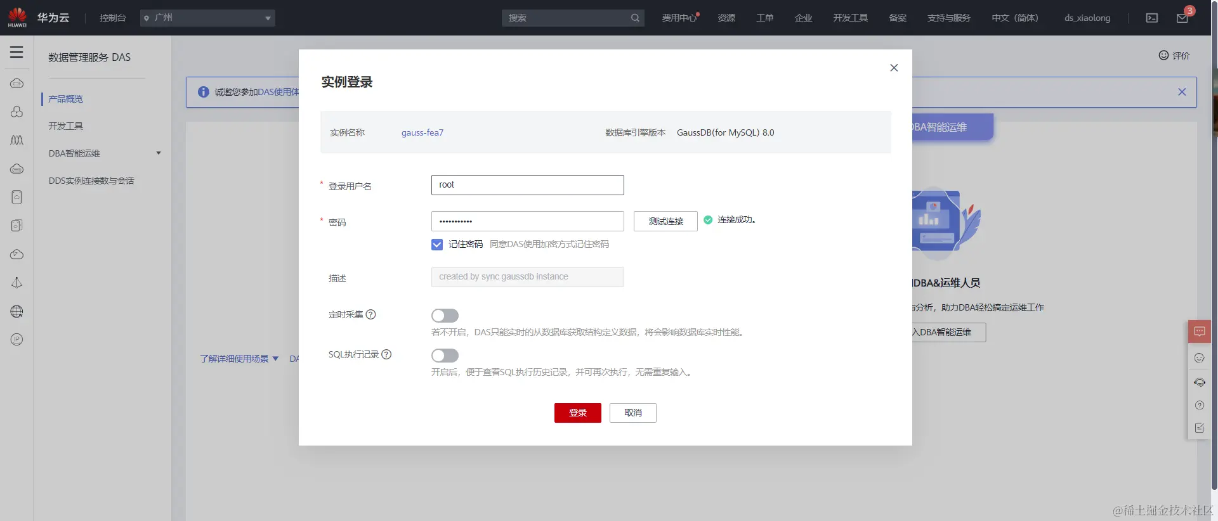Click the fourth cloud disk sidebar icon
Screen dimensions: 1218x521
click(17, 169)
